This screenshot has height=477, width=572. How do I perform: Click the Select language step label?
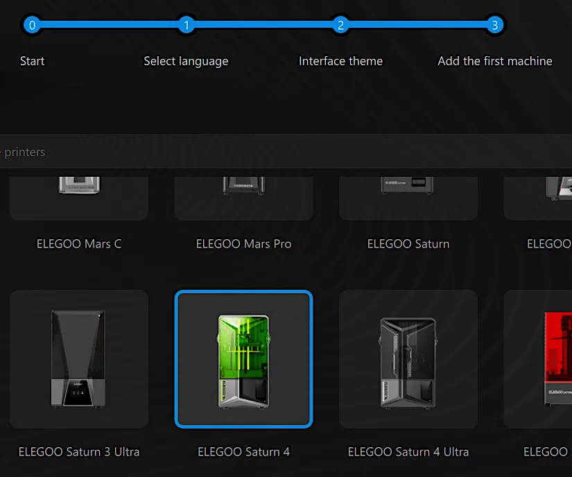186,61
